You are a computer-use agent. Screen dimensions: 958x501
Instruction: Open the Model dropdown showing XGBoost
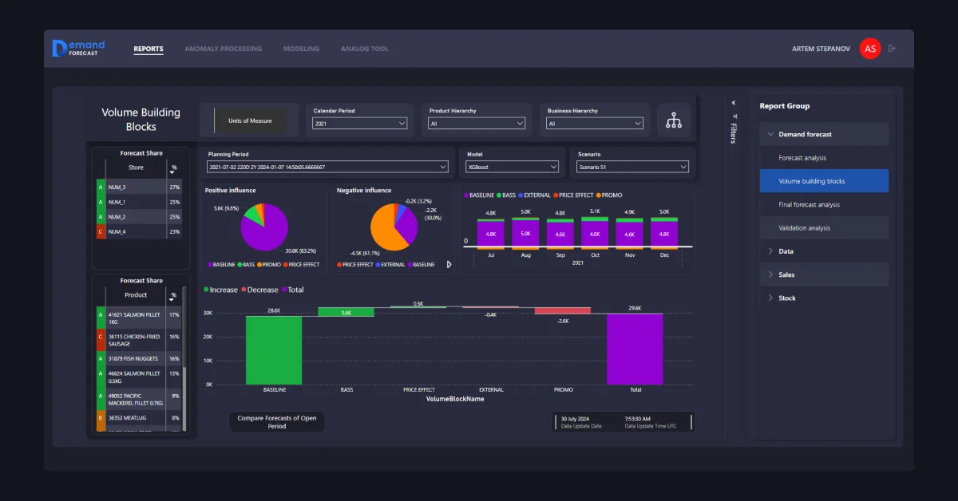511,167
